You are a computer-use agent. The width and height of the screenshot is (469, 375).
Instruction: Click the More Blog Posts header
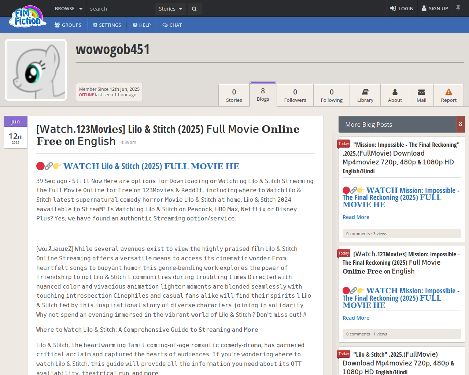click(397, 124)
